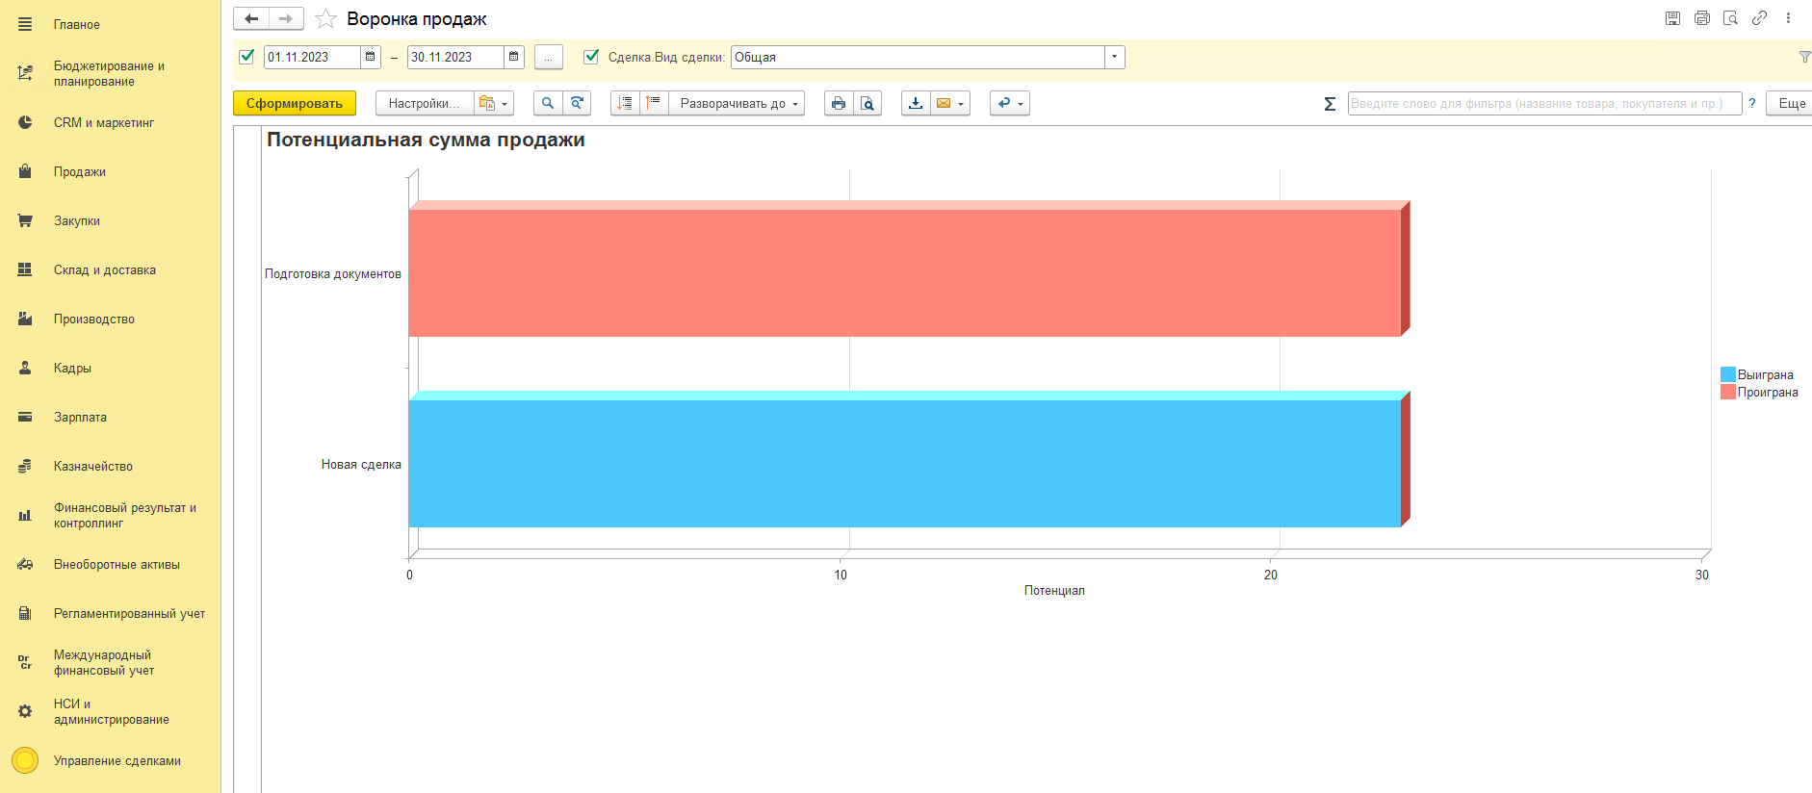The height and width of the screenshot is (793, 1812).
Task: Open the blue return arrow dropdown
Action: point(1010,103)
